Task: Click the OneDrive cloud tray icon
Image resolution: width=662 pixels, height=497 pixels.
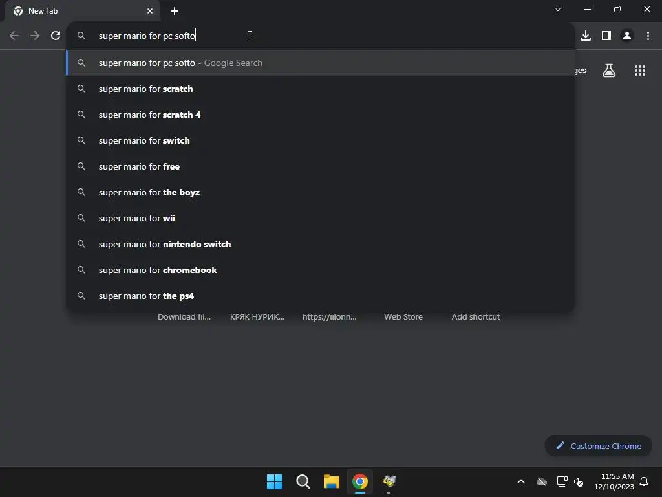Action: pos(542,481)
